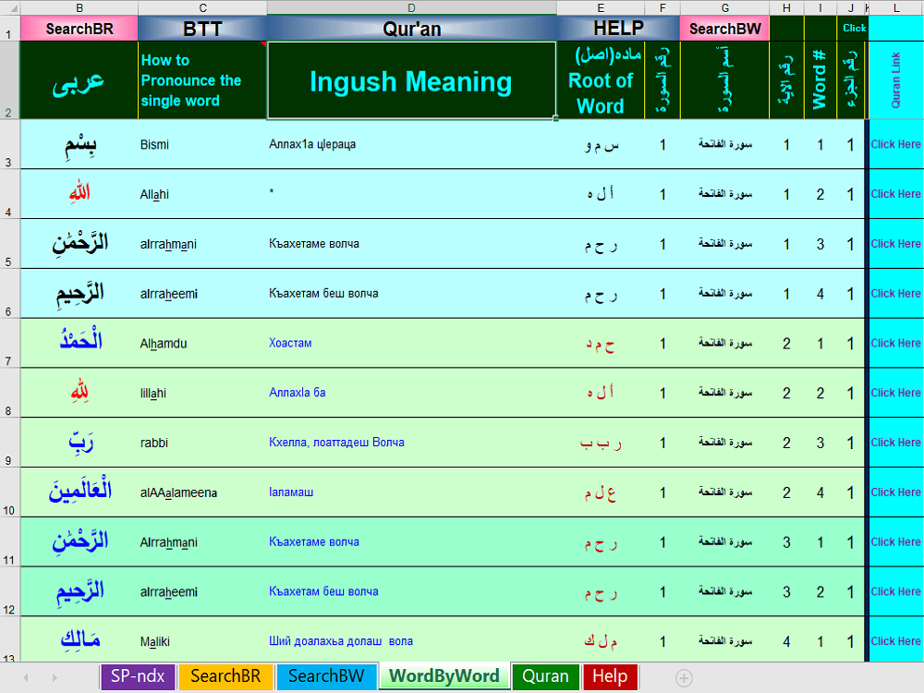Select the 'Хоастам' meaning cell
This screenshot has width=924, height=693.
point(411,343)
